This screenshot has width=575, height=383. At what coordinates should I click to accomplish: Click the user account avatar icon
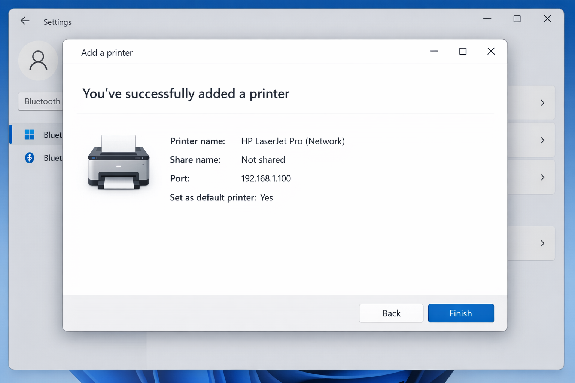click(38, 61)
